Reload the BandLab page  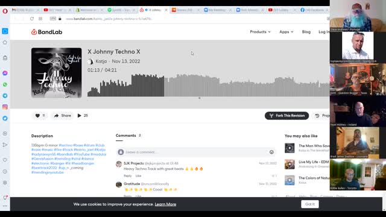(x=32, y=19)
